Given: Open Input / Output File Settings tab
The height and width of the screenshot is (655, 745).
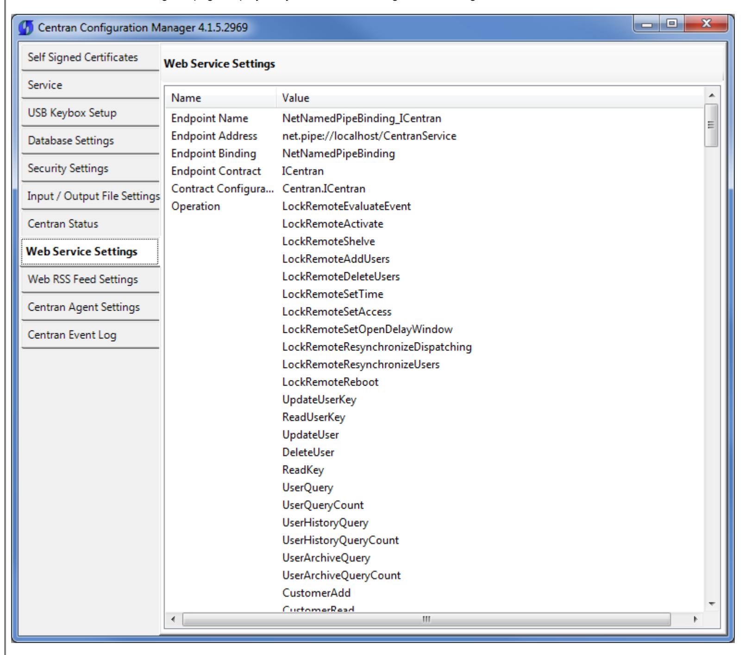Looking at the screenshot, I should point(90,196).
